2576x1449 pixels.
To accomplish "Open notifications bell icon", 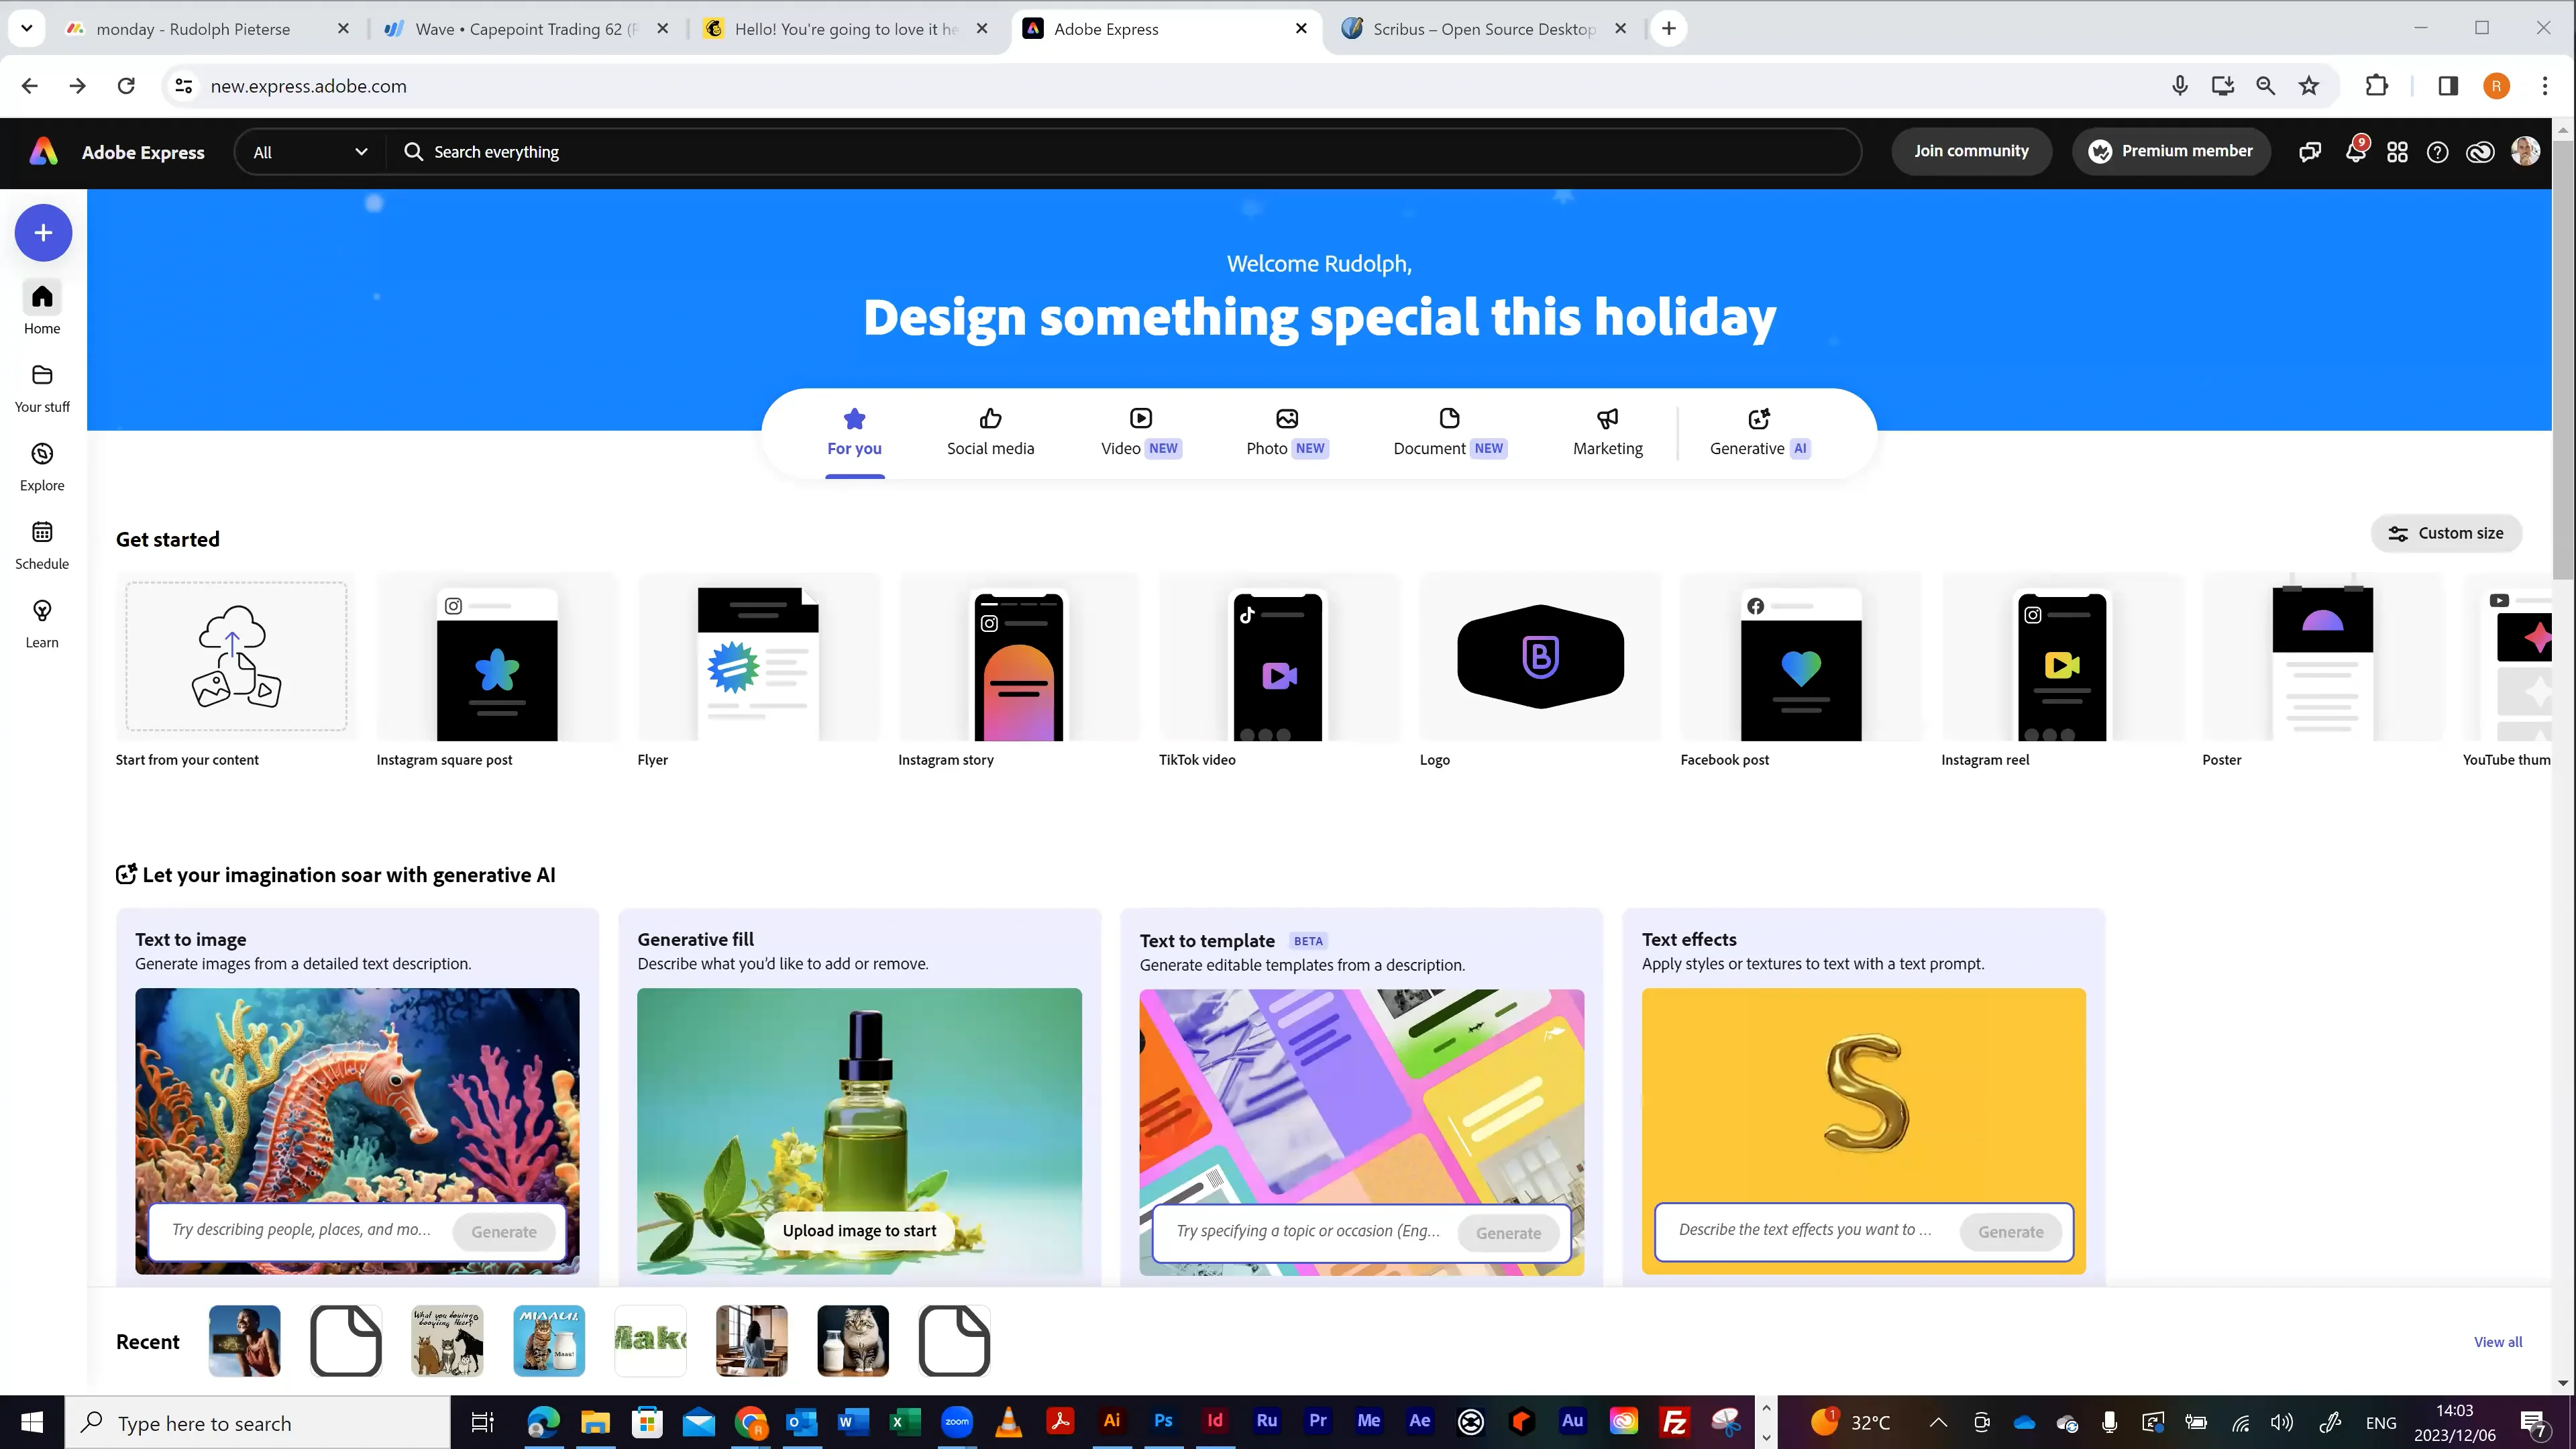I will (2355, 152).
